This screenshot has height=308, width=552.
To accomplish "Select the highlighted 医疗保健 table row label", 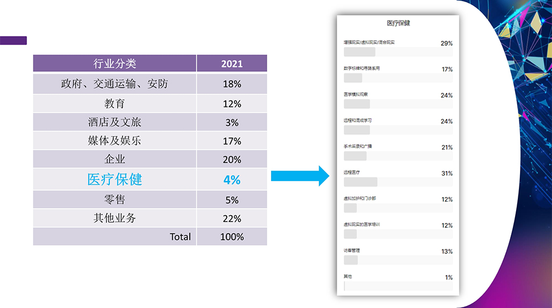I will tap(114, 179).
